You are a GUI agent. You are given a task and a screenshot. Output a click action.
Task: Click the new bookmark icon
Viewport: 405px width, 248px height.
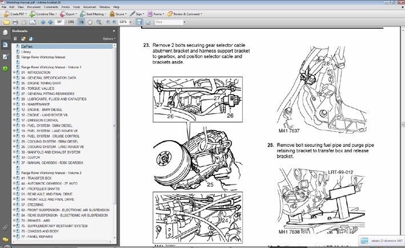click(x=23, y=39)
